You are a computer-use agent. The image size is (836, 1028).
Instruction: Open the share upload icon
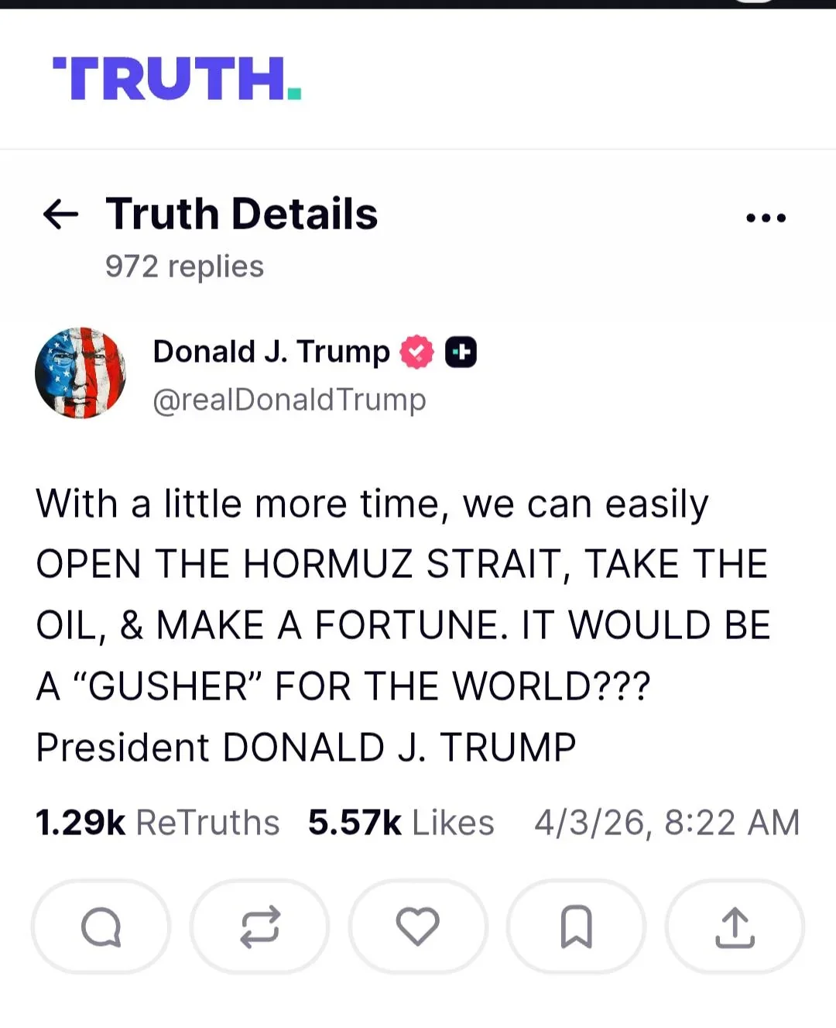pyautogui.click(x=735, y=927)
